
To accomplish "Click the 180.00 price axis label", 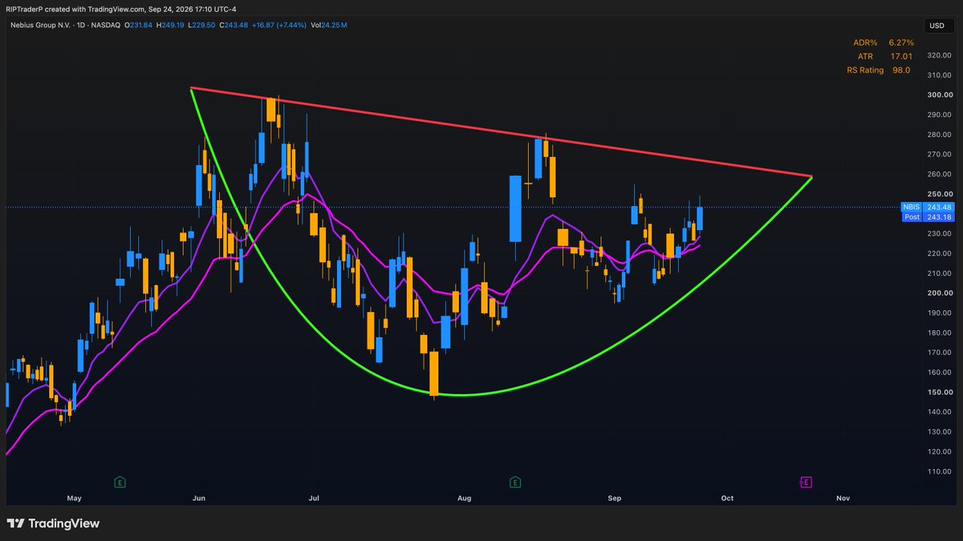I will pyautogui.click(x=938, y=333).
